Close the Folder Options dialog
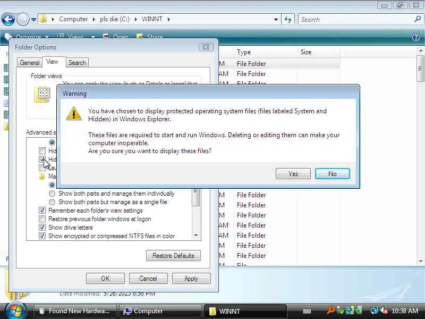The image size is (425, 319). [x=206, y=47]
